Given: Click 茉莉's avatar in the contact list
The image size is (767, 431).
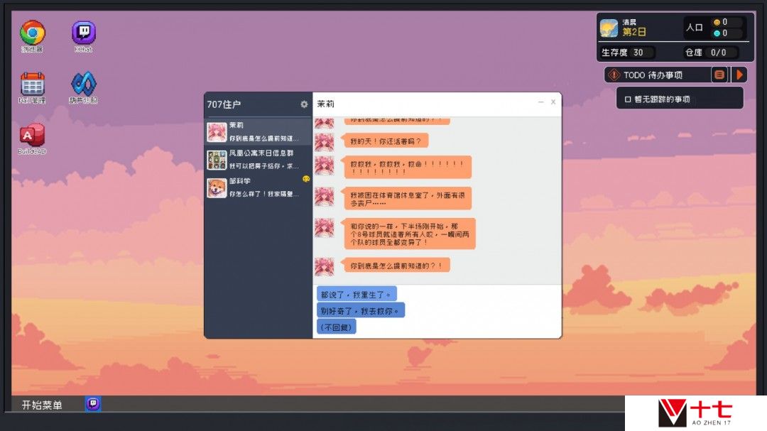Looking at the screenshot, I should [x=217, y=133].
